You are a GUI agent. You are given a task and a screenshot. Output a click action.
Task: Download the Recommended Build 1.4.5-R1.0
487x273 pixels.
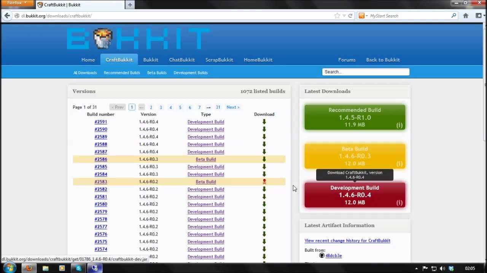tap(355, 117)
